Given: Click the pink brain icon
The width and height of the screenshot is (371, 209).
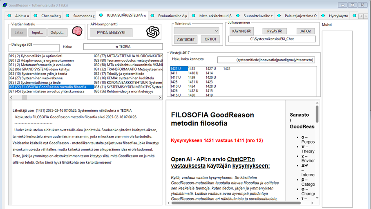Looking at the screenshot, I should point(77,31).
